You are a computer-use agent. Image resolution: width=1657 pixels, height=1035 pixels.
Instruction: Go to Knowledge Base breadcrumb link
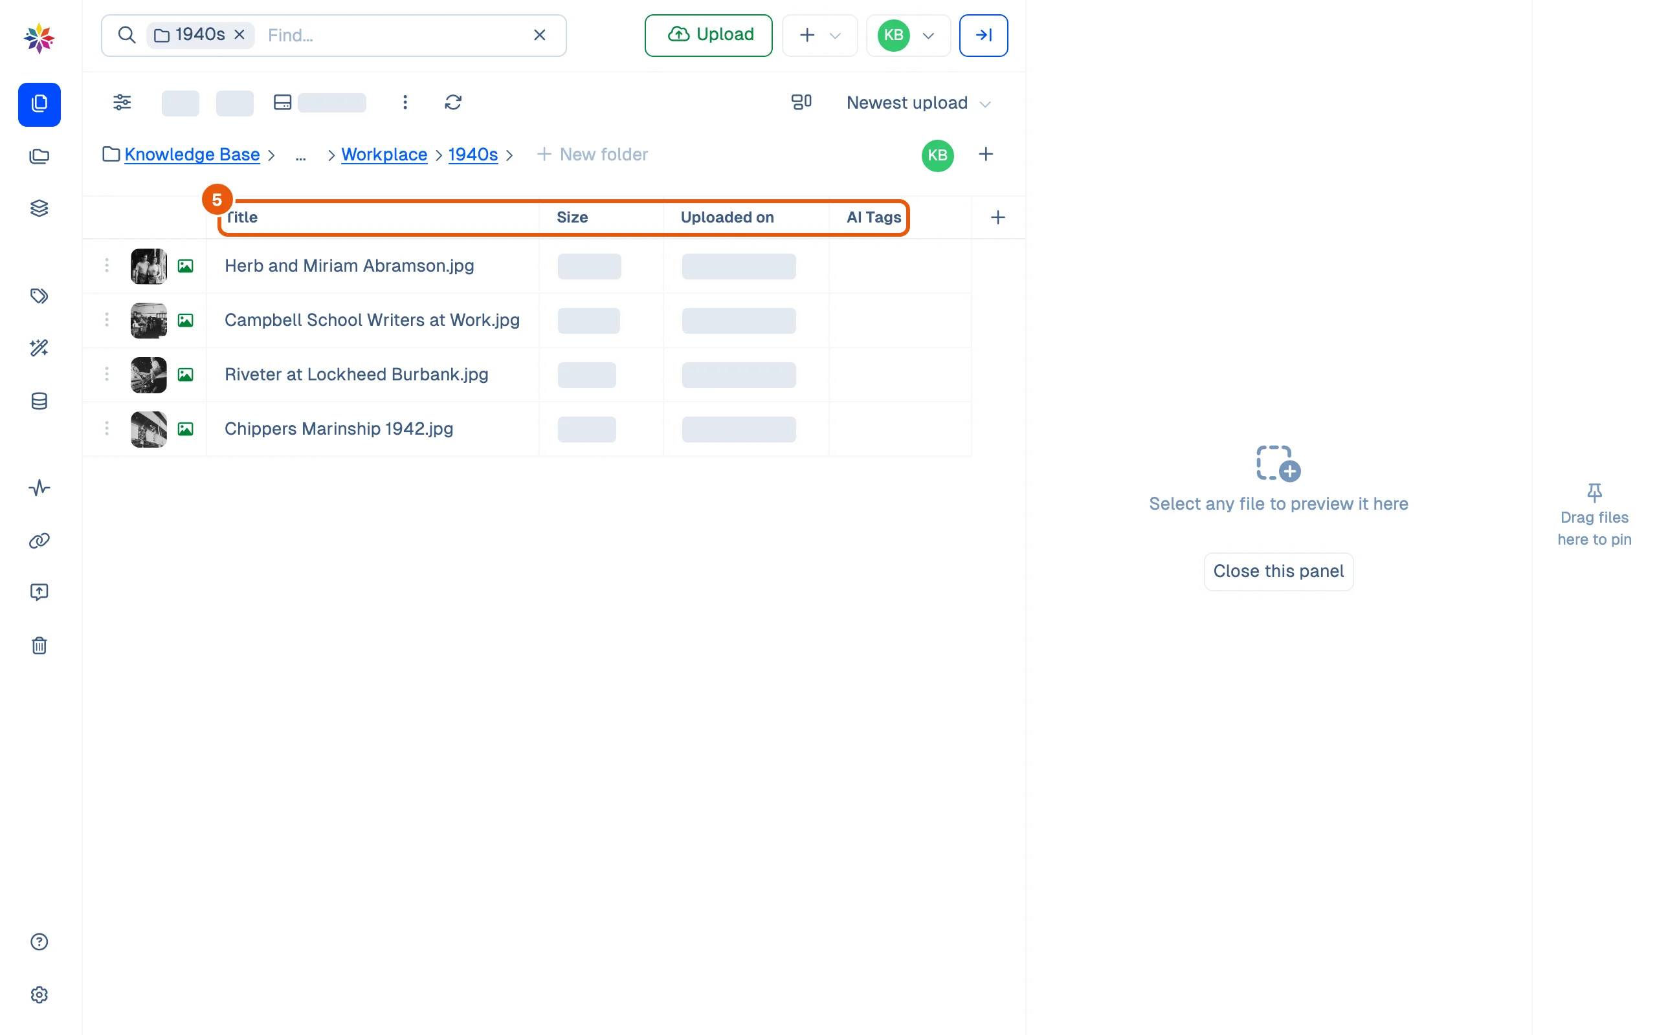(x=192, y=155)
